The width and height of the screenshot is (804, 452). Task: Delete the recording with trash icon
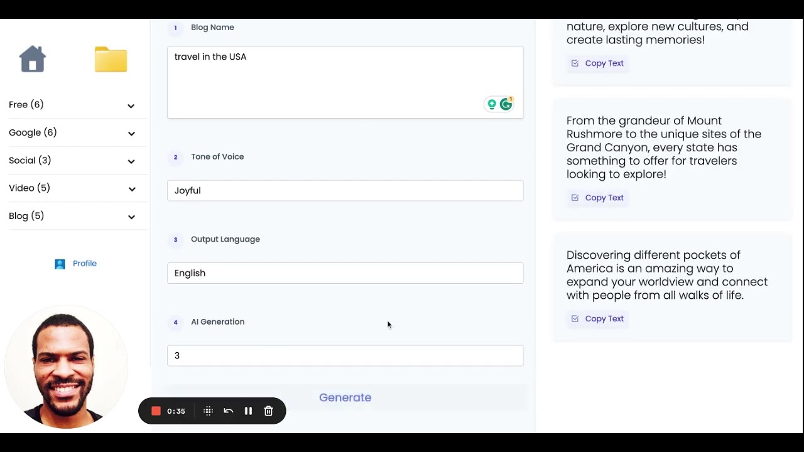click(268, 411)
